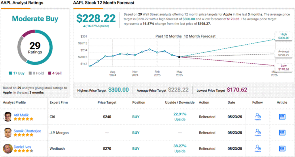Viewport: 295px width, 157px height.
Task: Open Samik Chatterjee analyst profile link
Action: [27, 131]
